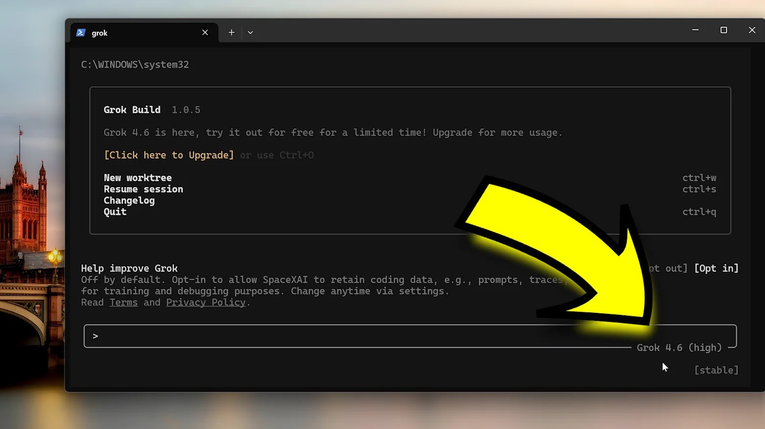Click the ctrl+s shortcut hint
Viewport: 765px width, 429px height.
[699, 189]
